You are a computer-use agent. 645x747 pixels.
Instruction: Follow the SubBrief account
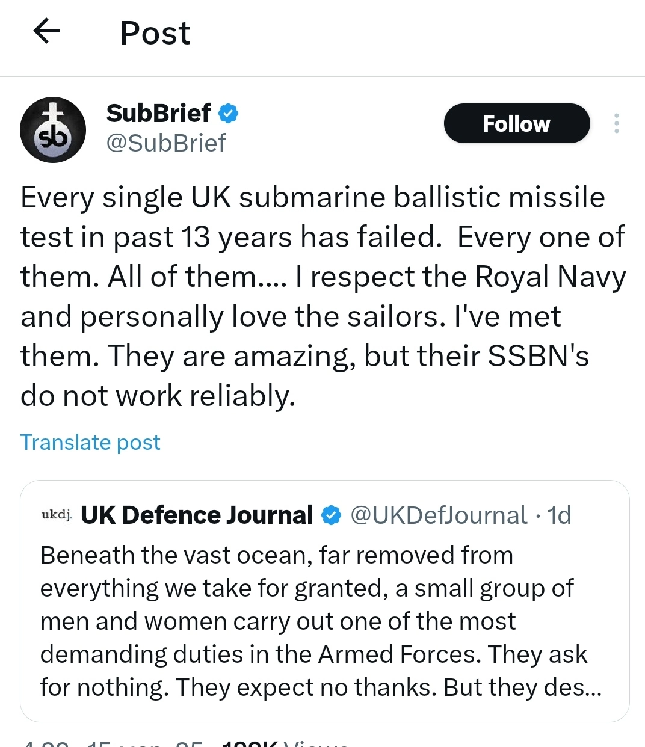coord(516,123)
